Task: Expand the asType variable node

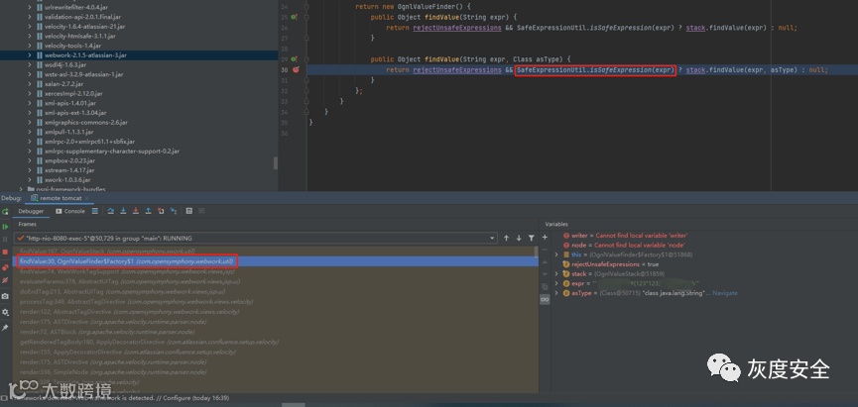Action: pyautogui.click(x=557, y=293)
